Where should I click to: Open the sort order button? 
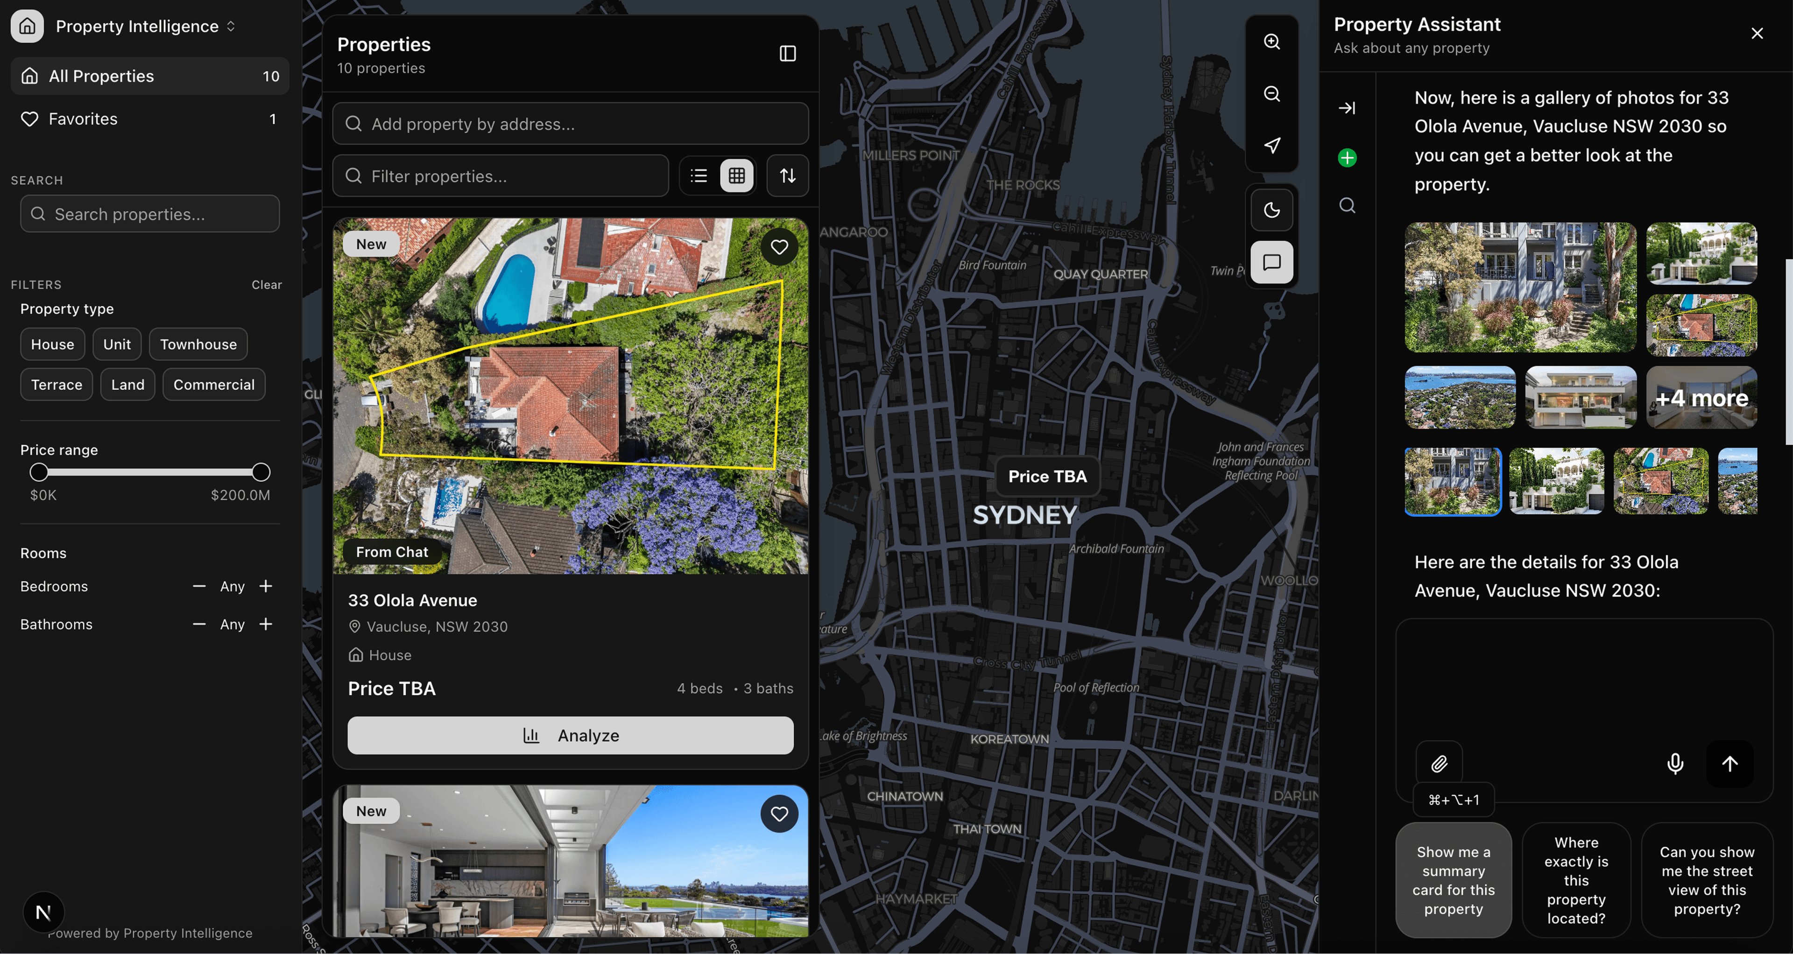tap(787, 176)
